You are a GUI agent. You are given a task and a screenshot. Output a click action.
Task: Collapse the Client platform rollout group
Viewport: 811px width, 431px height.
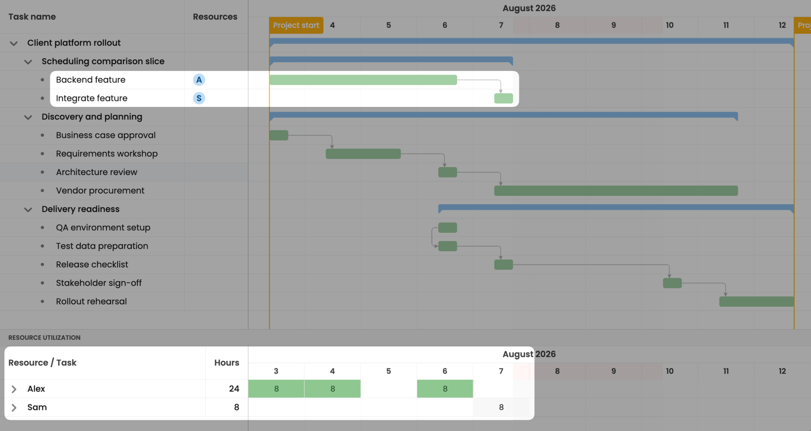(14, 43)
